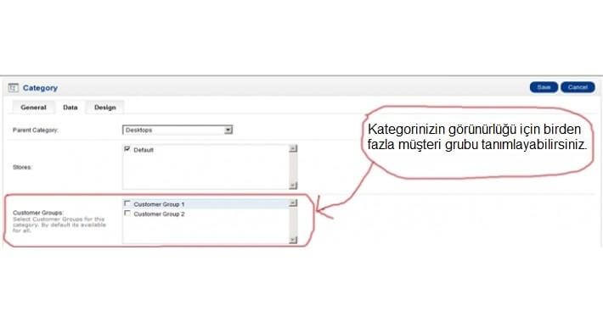Screen dimensions: 603x322
Task: Click the Default store text
Action: coord(144,150)
